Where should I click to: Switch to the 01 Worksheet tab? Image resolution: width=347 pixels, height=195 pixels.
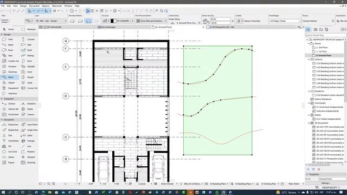click(54, 27)
